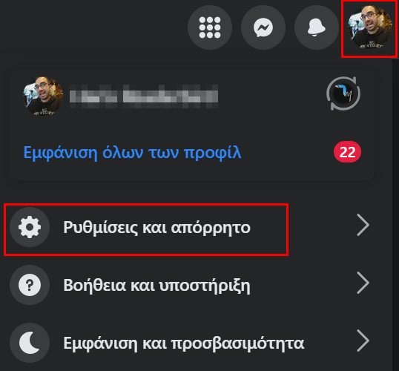
Task: Open the notifications bell icon
Action: (317, 27)
